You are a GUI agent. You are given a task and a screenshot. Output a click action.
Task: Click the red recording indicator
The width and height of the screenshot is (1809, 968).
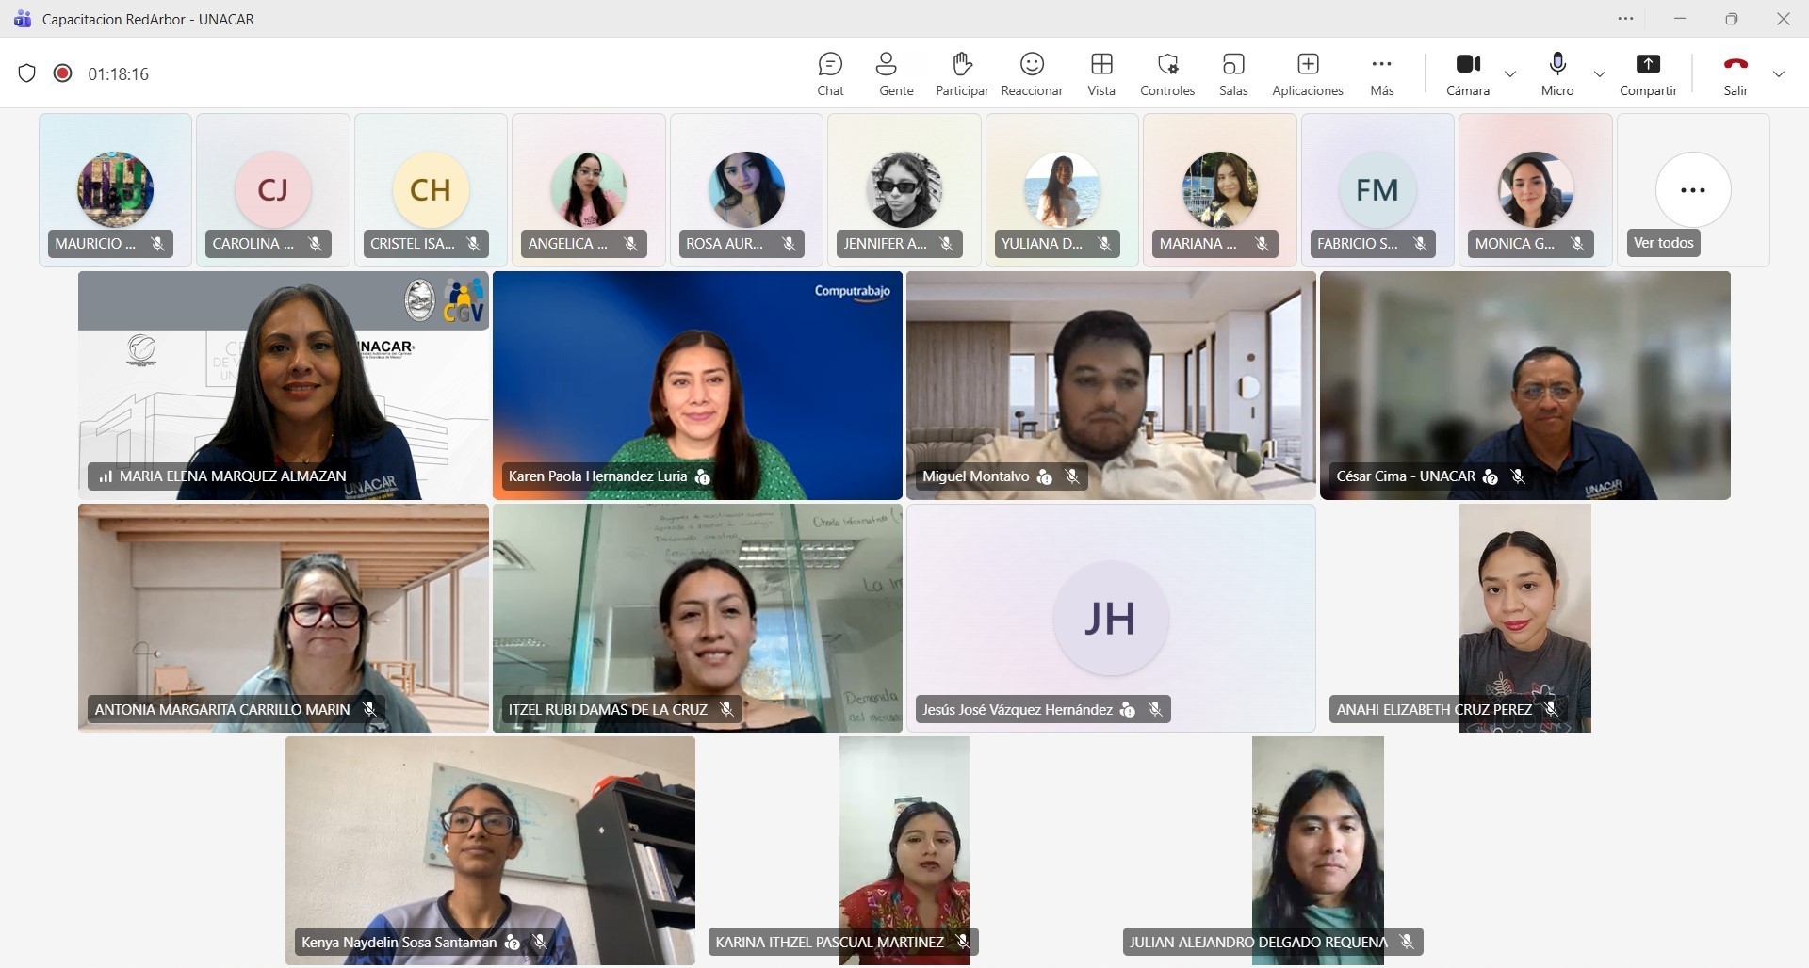pos(62,73)
